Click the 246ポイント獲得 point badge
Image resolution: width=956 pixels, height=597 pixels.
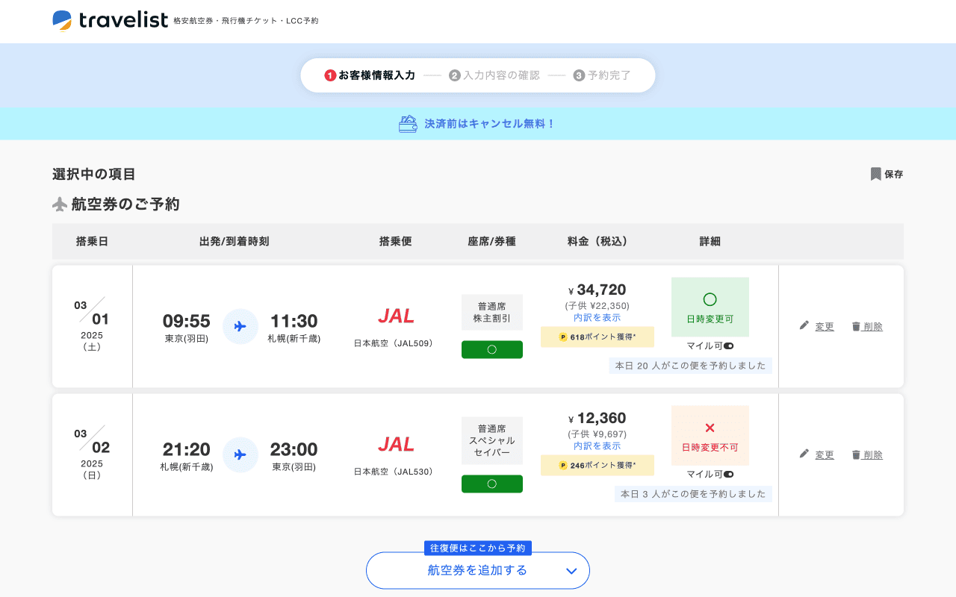pos(597,465)
